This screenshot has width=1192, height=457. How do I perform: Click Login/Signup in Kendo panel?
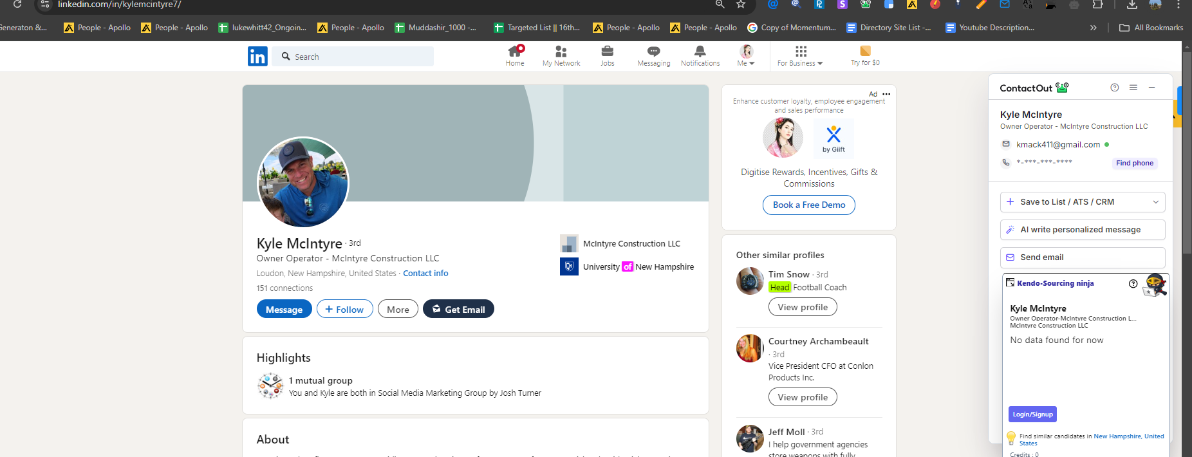(1032, 415)
